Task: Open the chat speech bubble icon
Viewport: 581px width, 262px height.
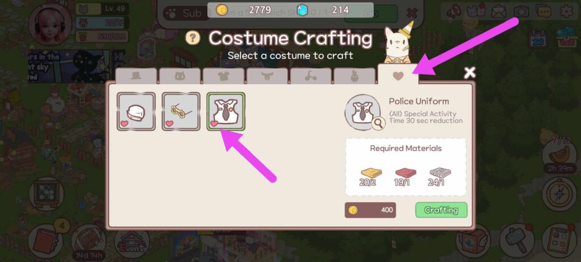Action: pos(544,11)
